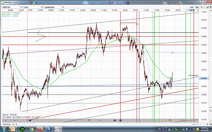Click the Buy button
This screenshot has height=132, width=212.
(x=197, y=7)
